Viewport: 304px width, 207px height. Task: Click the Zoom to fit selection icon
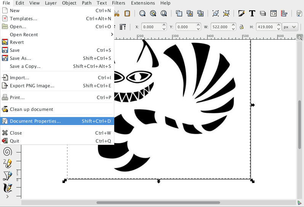click(142, 13)
